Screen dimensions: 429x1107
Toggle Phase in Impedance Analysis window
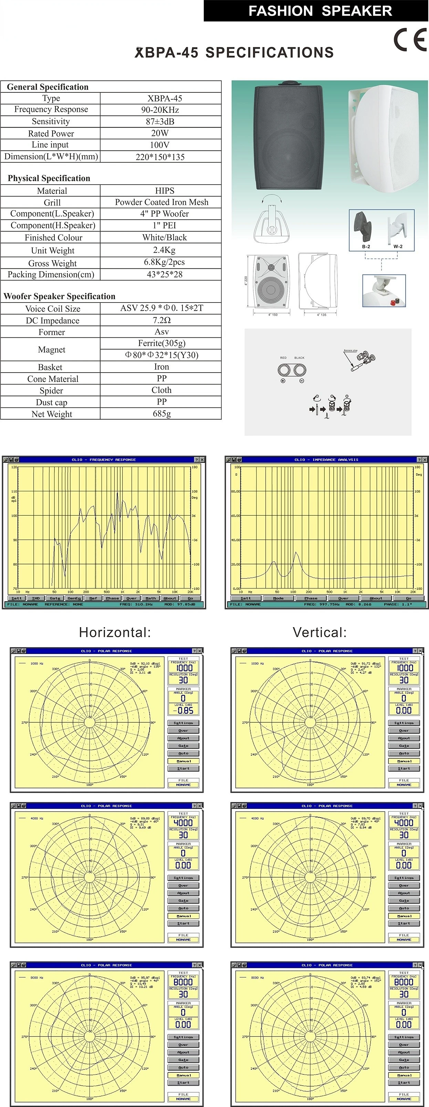click(311, 598)
